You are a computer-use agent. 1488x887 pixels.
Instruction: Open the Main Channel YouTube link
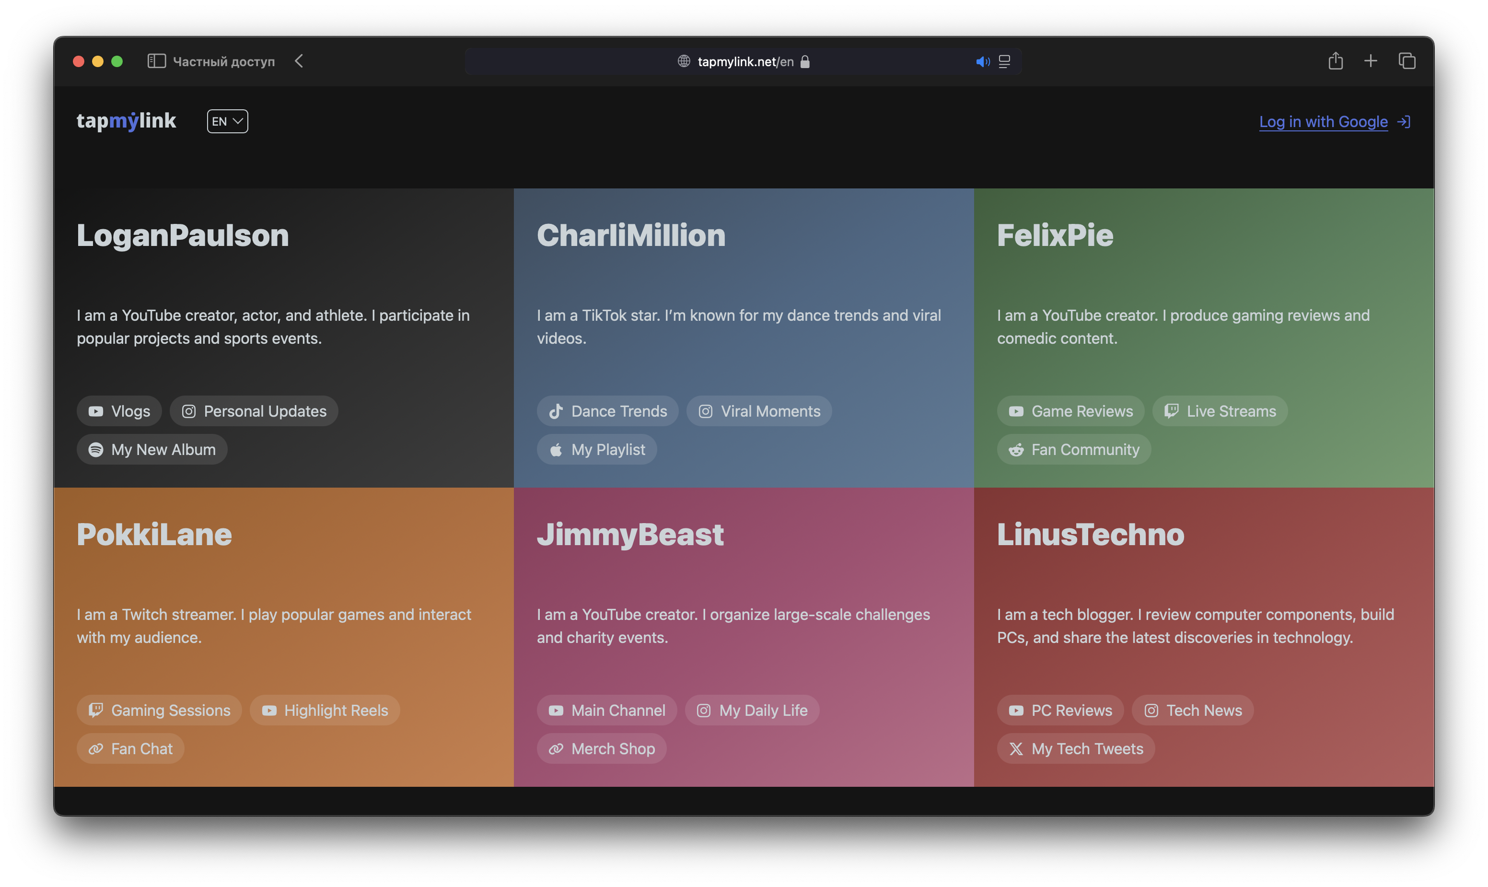607,710
